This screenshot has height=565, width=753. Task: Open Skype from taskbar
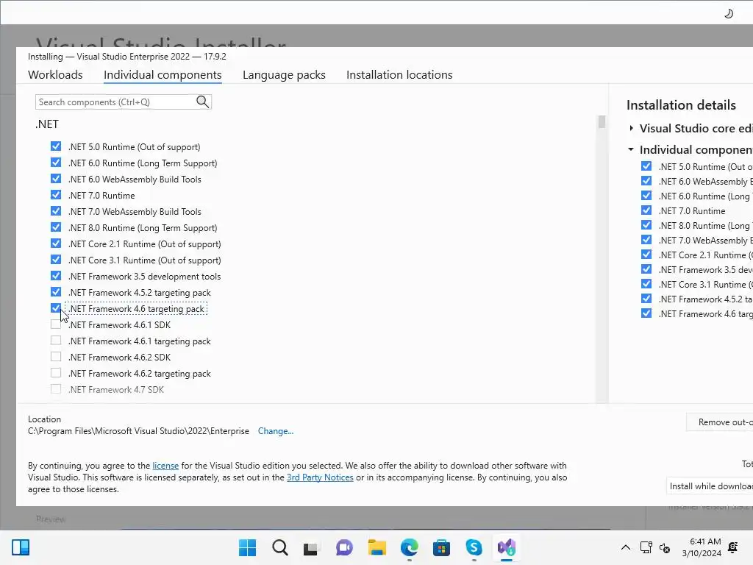[x=474, y=547]
